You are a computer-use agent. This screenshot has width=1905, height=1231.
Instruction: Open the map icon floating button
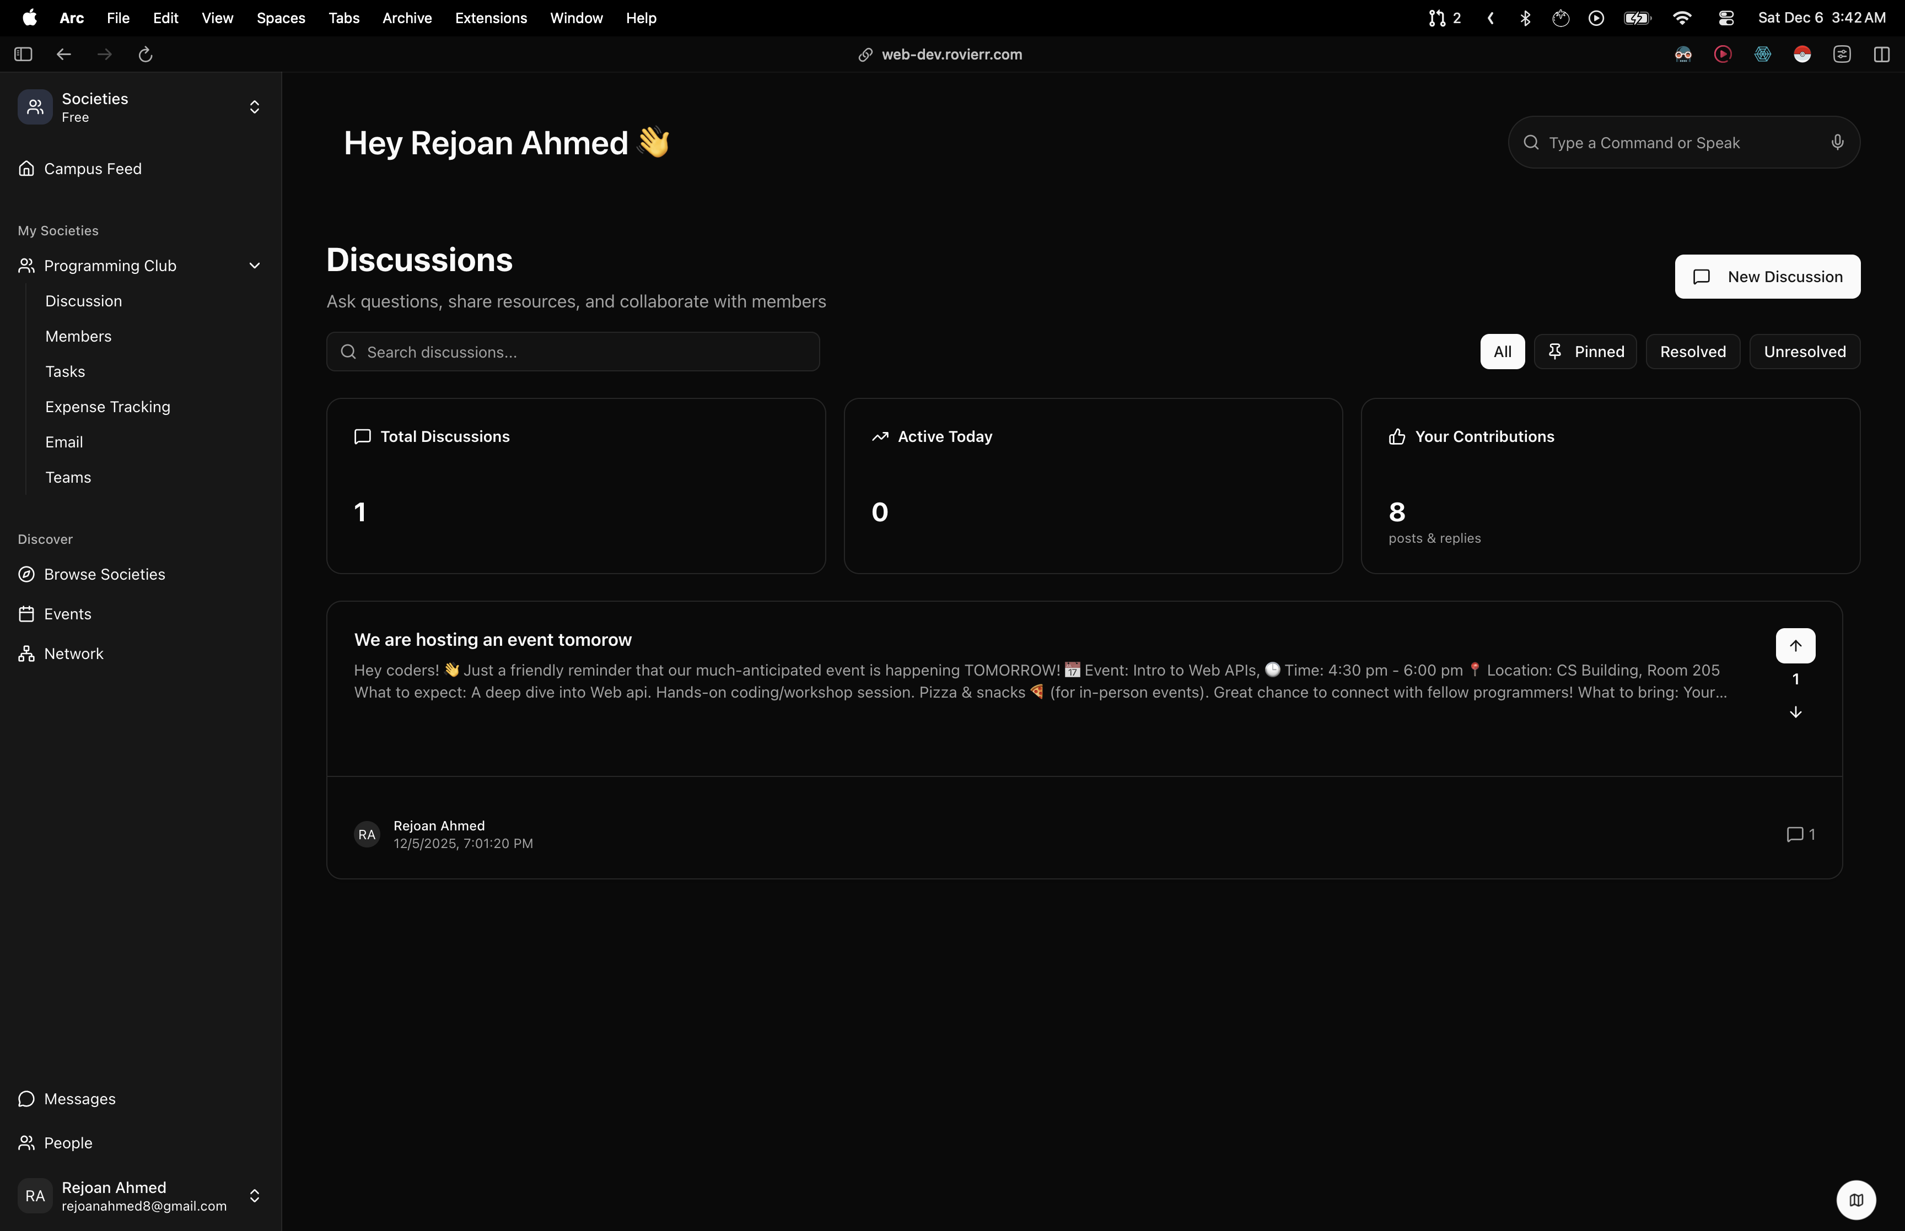(x=1855, y=1199)
